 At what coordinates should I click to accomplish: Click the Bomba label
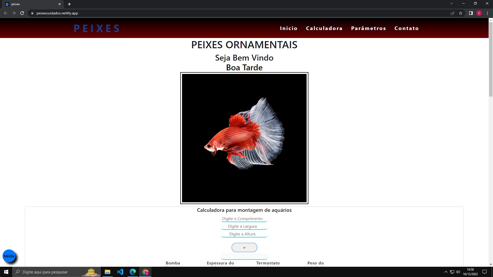pos(173,263)
